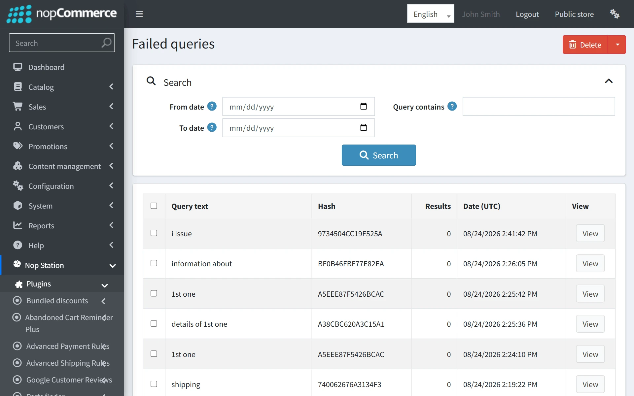Click the Nop Station icon
This screenshot has height=396, width=634.
click(x=17, y=264)
